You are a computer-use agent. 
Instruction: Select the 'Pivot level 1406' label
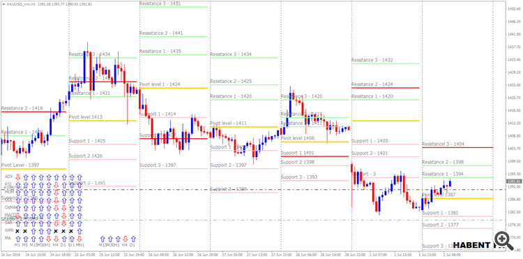point(298,138)
